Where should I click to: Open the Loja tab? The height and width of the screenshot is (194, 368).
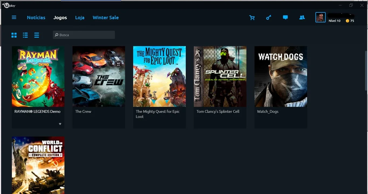(80, 18)
